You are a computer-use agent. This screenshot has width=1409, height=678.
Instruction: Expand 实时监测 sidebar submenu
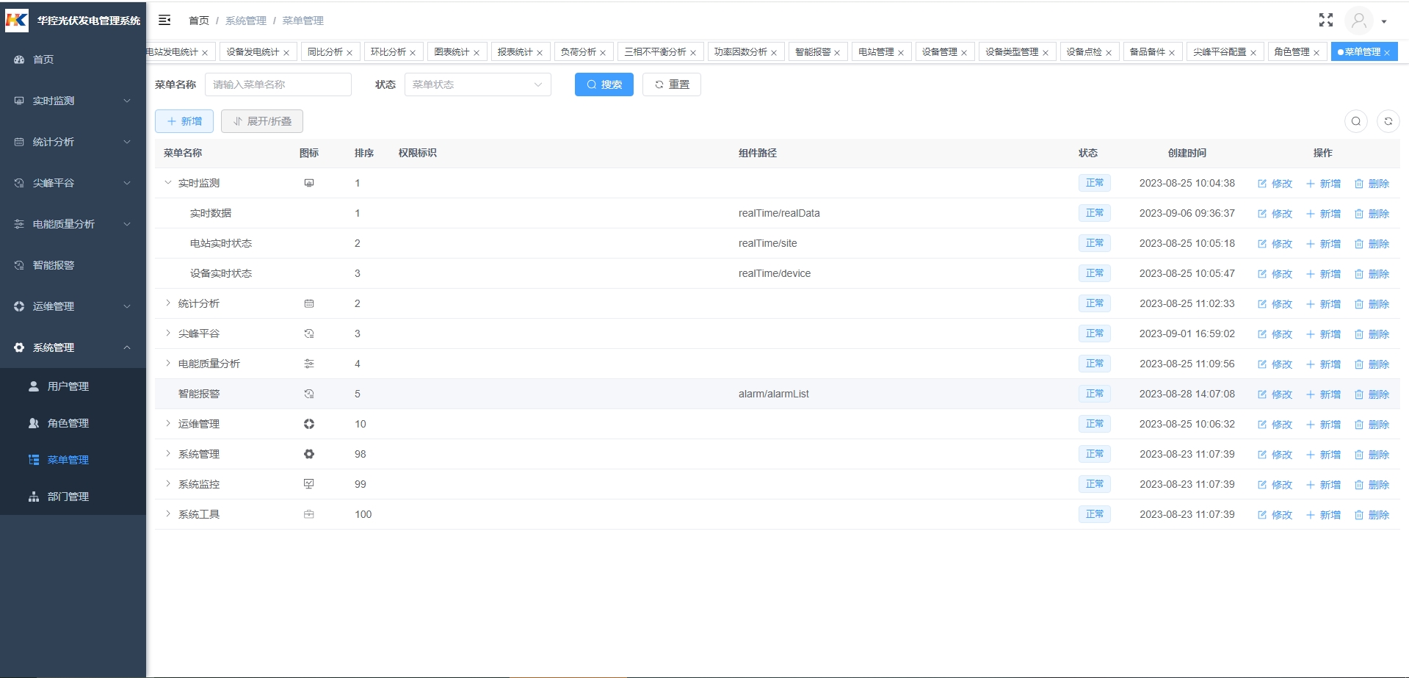pos(73,101)
